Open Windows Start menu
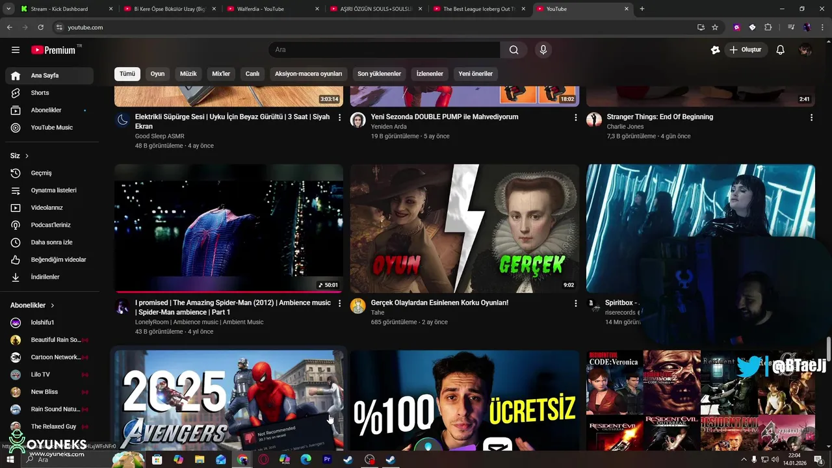832x468 pixels. click(x=10, y=460)
